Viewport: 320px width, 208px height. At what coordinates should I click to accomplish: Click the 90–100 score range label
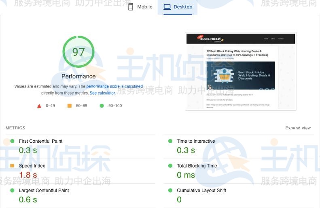(x=115, y=106)
